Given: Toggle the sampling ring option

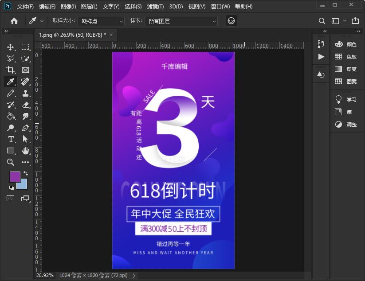Looking at the screenshot, I should point(231,21).
